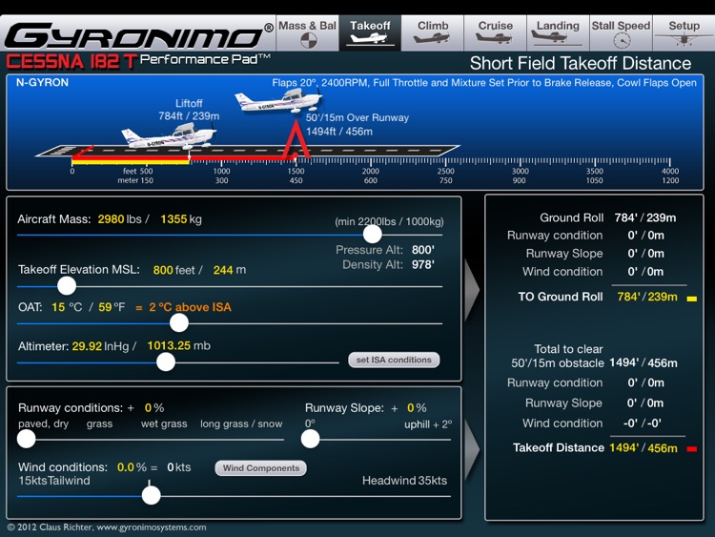Click the Cessna 182 T title text
The image size is (715, 537).
(71, 62)
